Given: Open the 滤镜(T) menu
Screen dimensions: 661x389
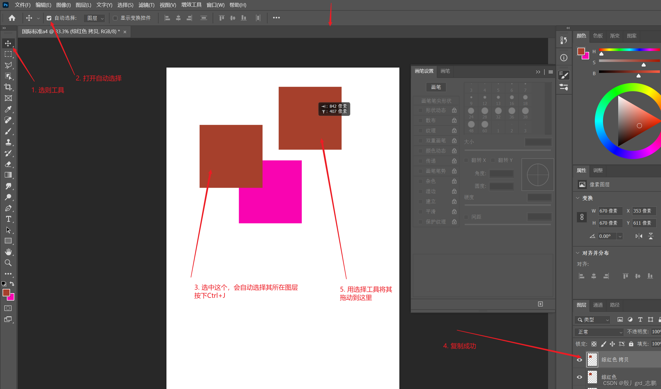Looking at the screenshot, I should pos(146,5).
